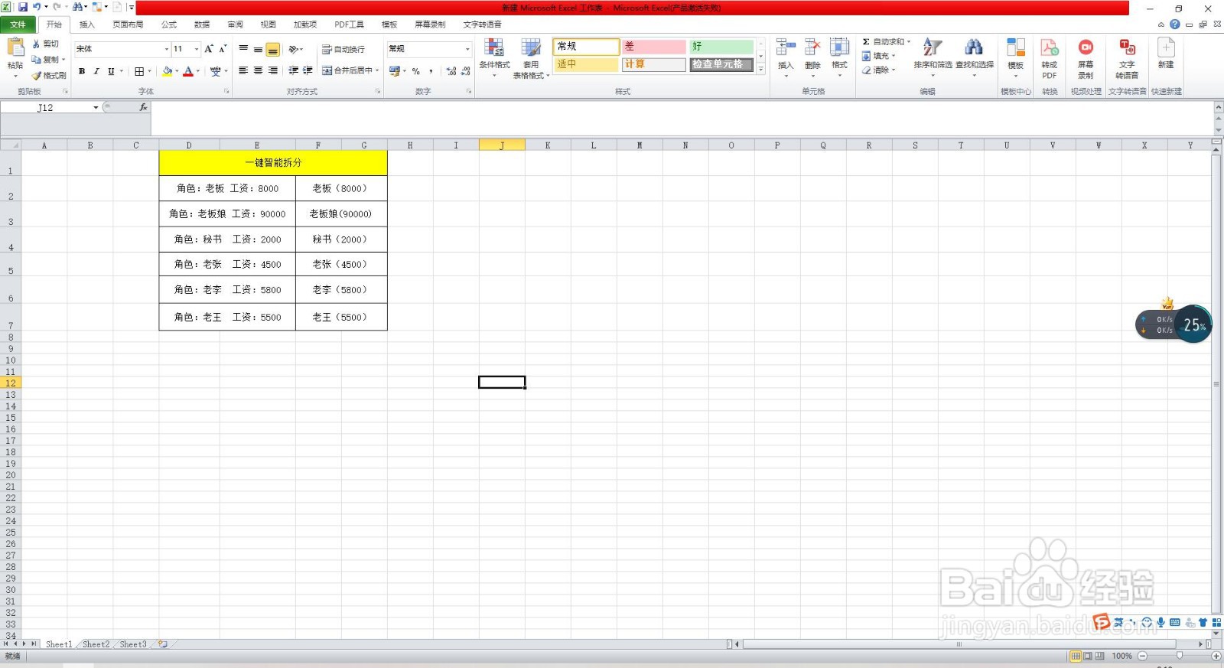Click the Paste (粘贴) clipboard icon

pyautogui.click(x=15, y=48)
